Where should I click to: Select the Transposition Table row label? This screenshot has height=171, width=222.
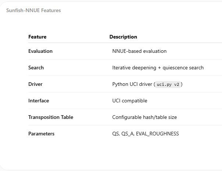[51, 117]
